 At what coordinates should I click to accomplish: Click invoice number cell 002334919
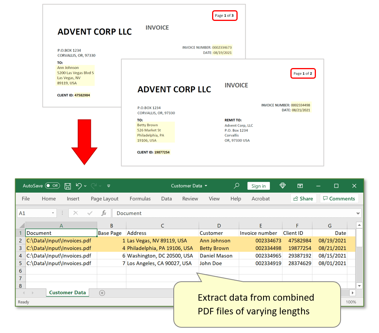[x=260, y=263]
